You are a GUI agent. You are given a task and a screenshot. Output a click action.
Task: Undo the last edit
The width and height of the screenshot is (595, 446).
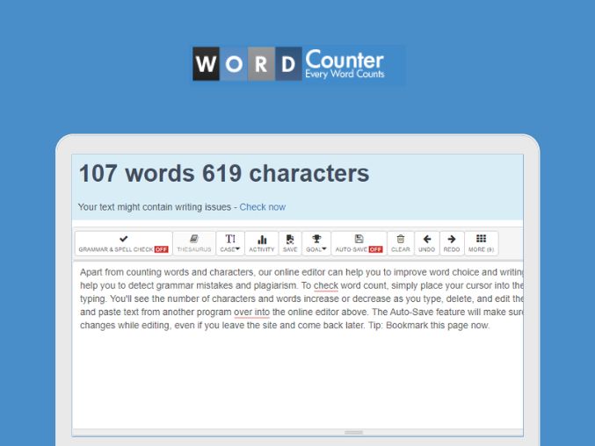click(x=426, y=243)
